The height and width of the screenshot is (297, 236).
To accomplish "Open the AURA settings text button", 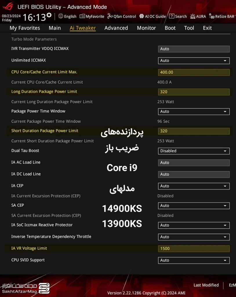I will coord(201,17).
